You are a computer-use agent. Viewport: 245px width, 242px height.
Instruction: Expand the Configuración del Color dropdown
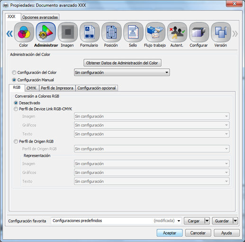pos(122,73)
